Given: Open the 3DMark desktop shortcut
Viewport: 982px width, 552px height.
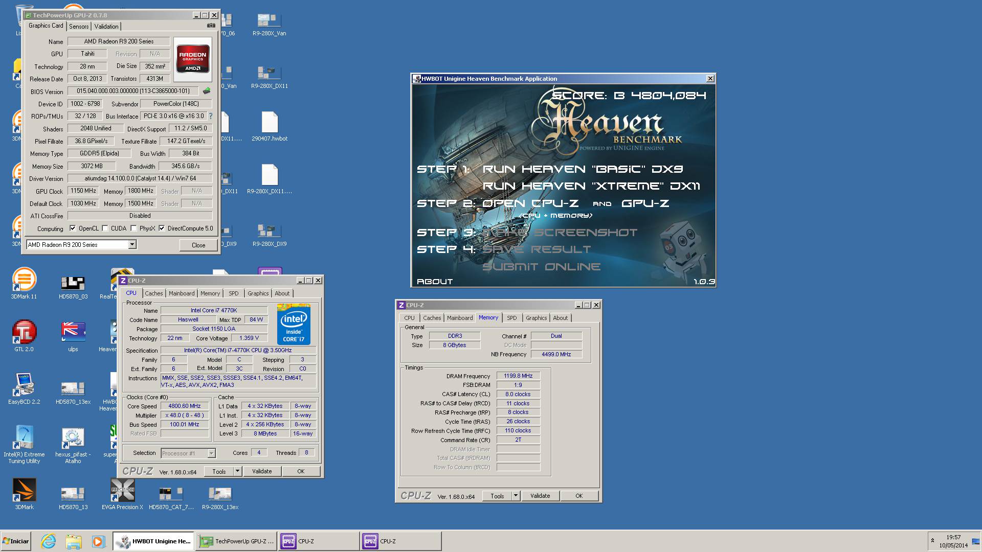Looking at the screenshot, I should [x=24, y=493].
